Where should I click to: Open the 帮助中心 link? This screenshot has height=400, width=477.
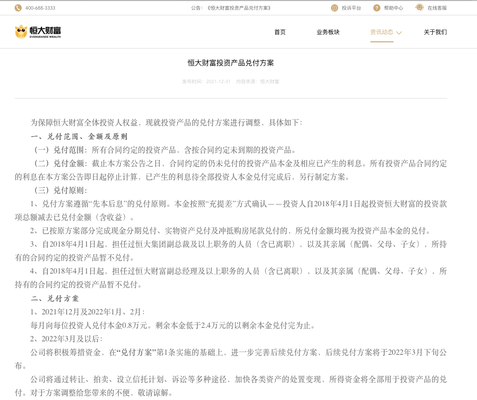[x=393, y=8]
